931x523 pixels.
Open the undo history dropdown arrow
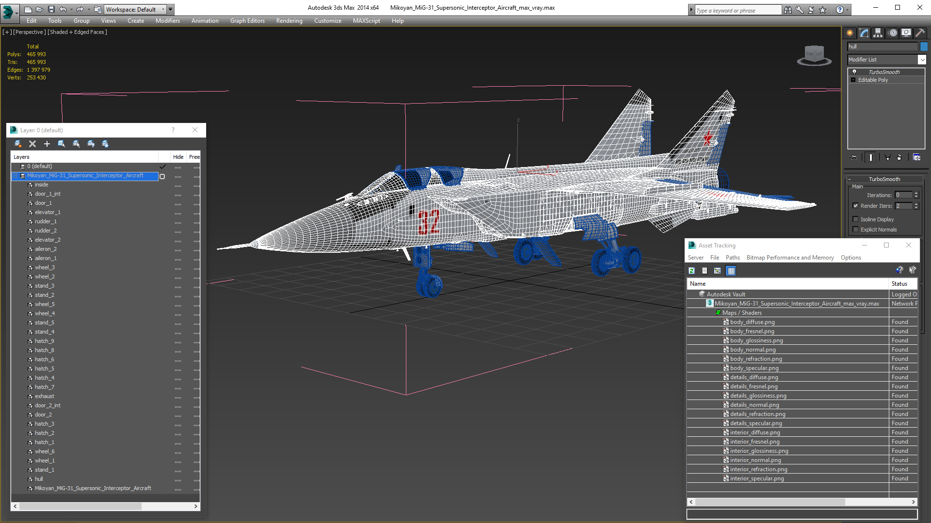point(71,9)
